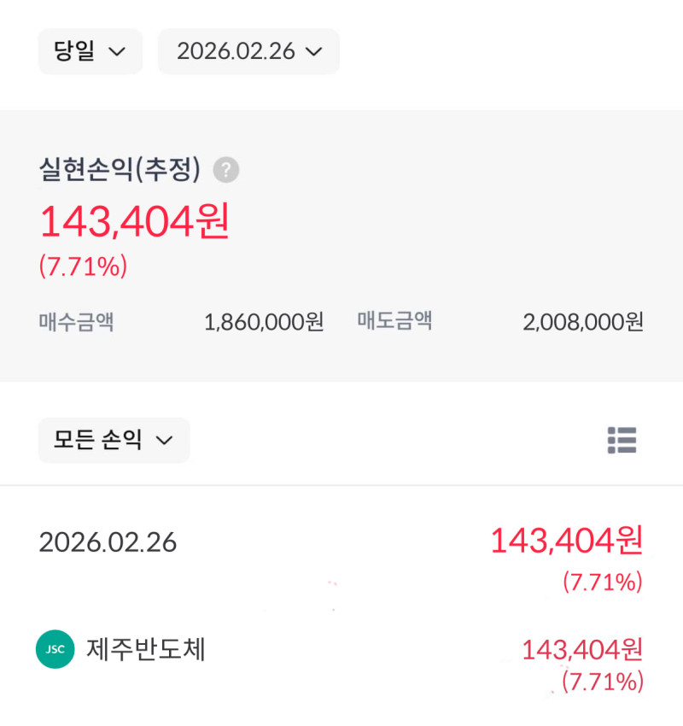Click the 매도금액 label
This screenshot has width=683, height=726.
[394, 322]
